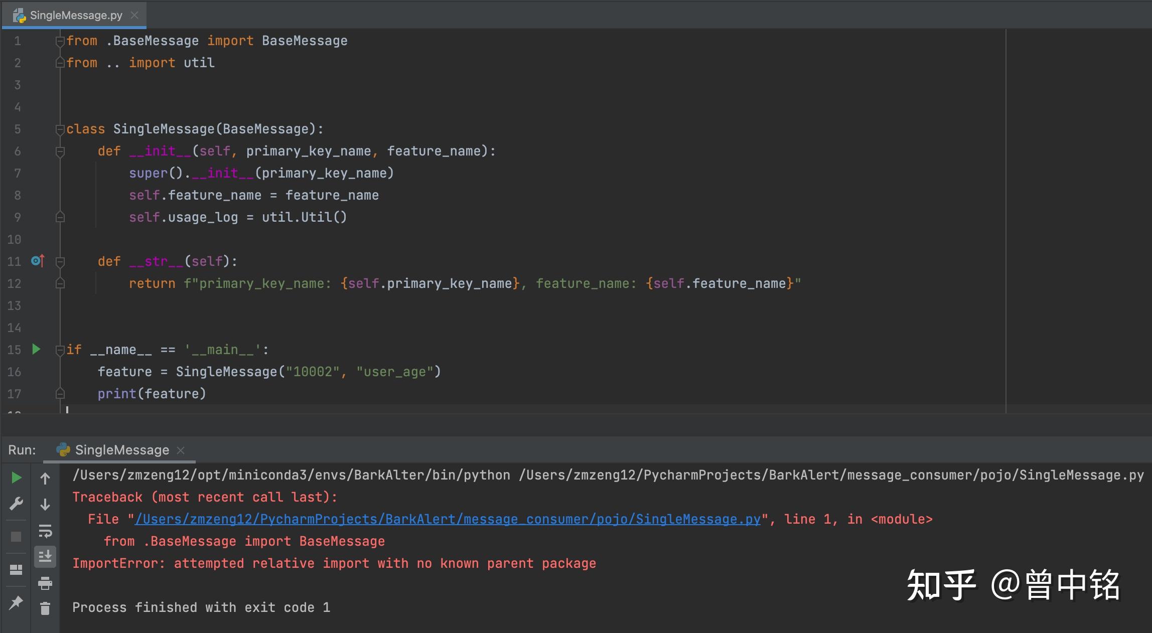
Task: Click the green run gutter arrow on line 15
Action: coord(36,349)
